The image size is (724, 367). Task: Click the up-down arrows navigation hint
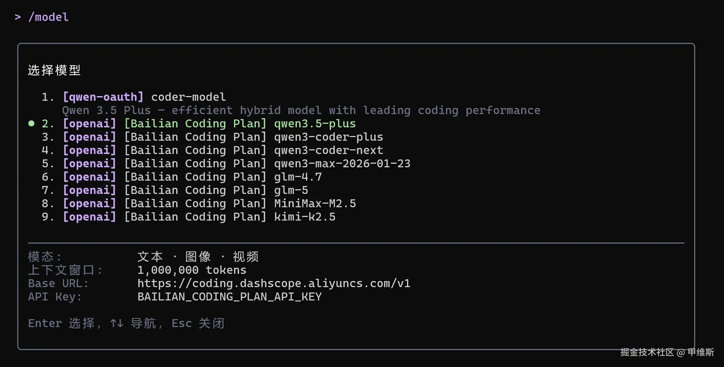(x=117, y=323)
